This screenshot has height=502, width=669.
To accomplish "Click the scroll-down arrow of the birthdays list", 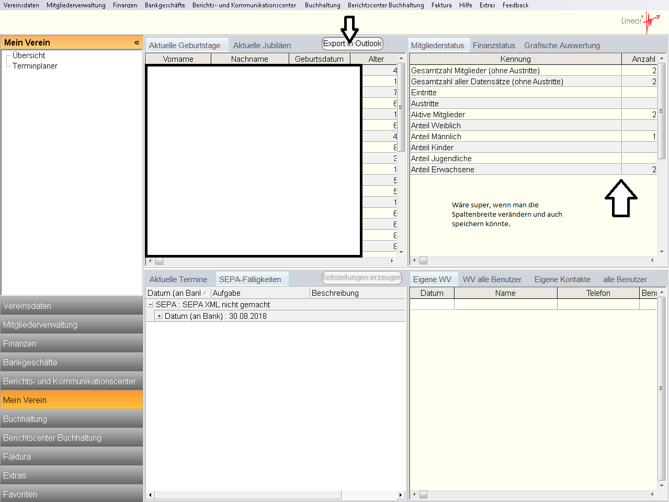I will 401,252.
